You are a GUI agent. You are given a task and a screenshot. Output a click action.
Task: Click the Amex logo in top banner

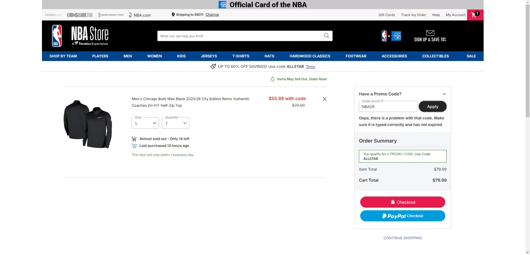coord(222,5)
